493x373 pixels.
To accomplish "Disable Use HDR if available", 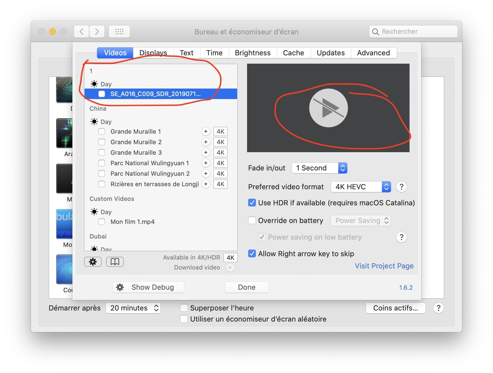I will coord(252,203).
